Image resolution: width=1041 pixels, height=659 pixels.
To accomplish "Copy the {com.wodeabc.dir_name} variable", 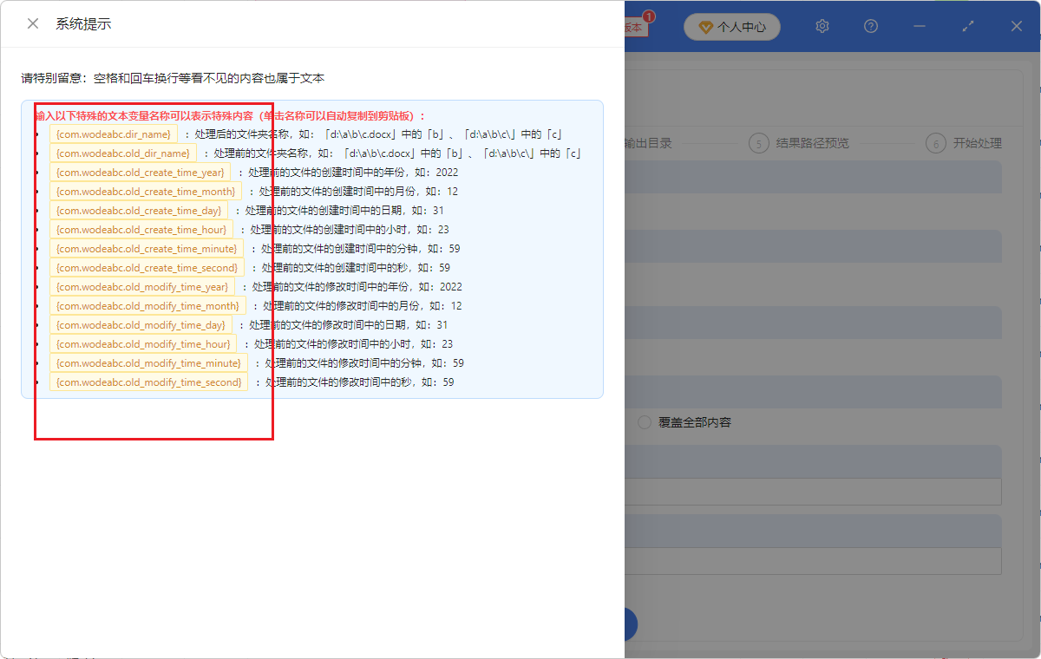I will click(114, 134).
